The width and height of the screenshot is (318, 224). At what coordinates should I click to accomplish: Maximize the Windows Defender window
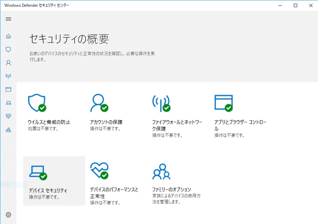click(x=295, y=5)
